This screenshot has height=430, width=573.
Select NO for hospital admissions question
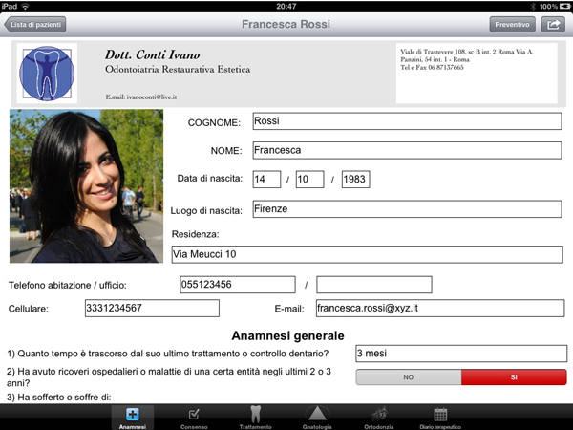click(x=408, y=377)
